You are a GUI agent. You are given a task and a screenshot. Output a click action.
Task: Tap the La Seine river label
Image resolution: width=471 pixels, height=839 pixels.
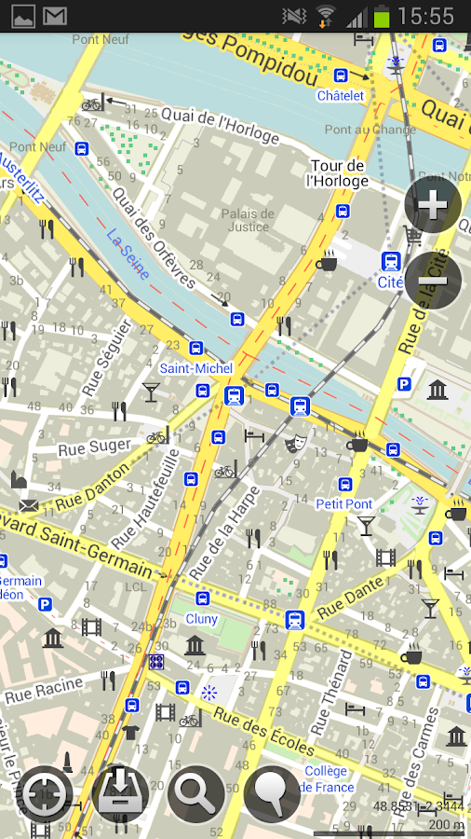[x=128, y=254]
